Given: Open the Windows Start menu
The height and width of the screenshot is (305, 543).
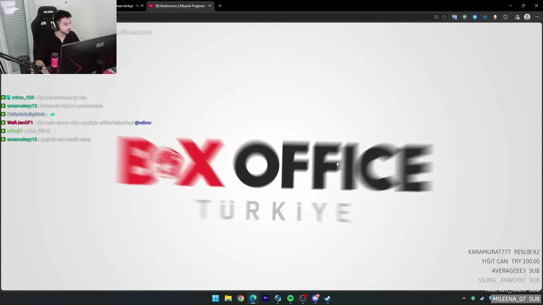Looking at the screenshot, I should click(x=216, y=298).
